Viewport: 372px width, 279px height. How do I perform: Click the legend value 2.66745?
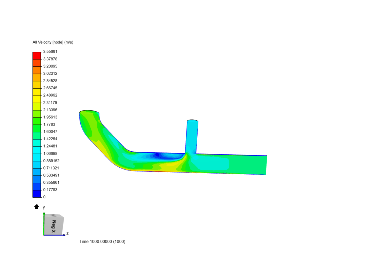[x=50, y=88]
